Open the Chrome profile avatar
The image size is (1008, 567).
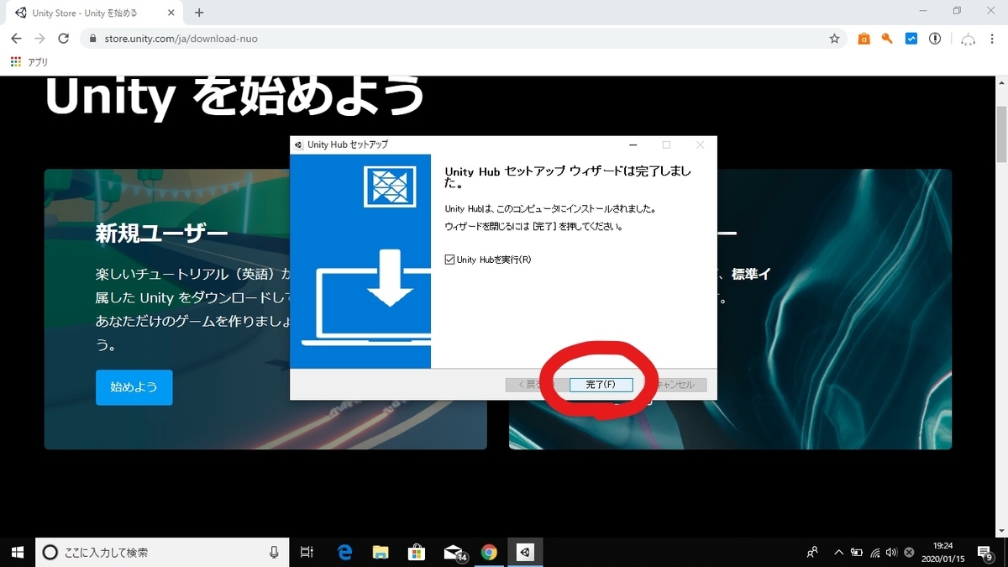968,39
